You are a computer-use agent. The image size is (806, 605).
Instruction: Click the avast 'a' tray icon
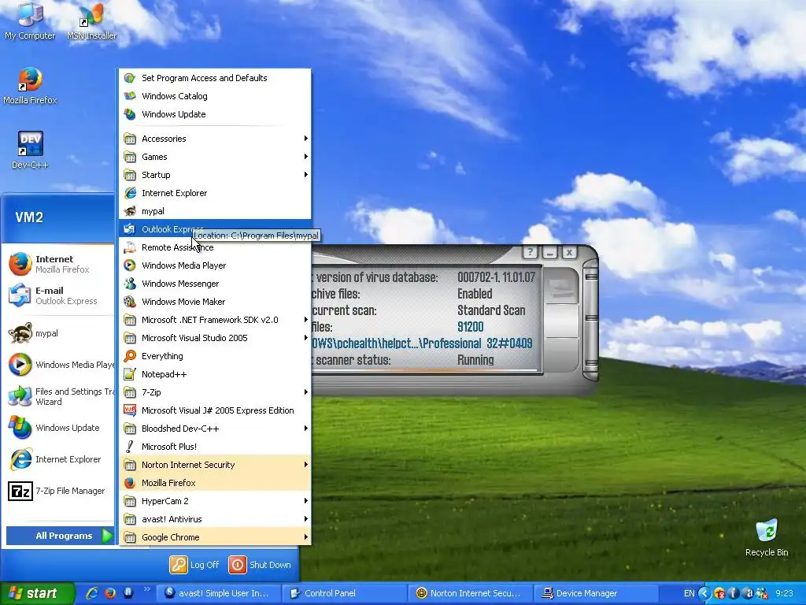749,593
